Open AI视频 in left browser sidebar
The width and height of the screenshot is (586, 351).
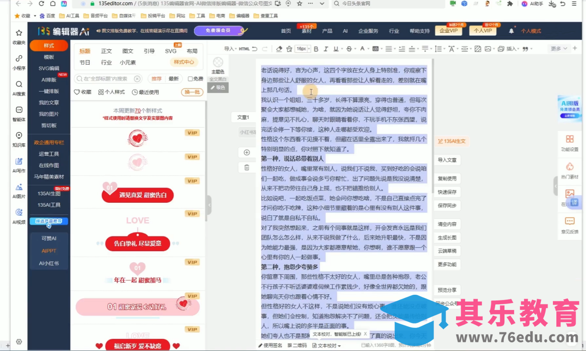(x=19, y=216)
